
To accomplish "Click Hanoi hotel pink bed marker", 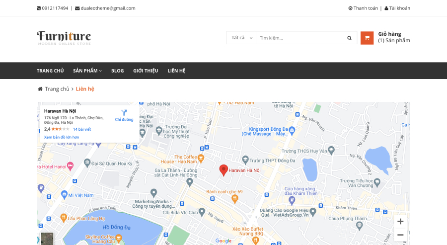I will pos(70,166).
